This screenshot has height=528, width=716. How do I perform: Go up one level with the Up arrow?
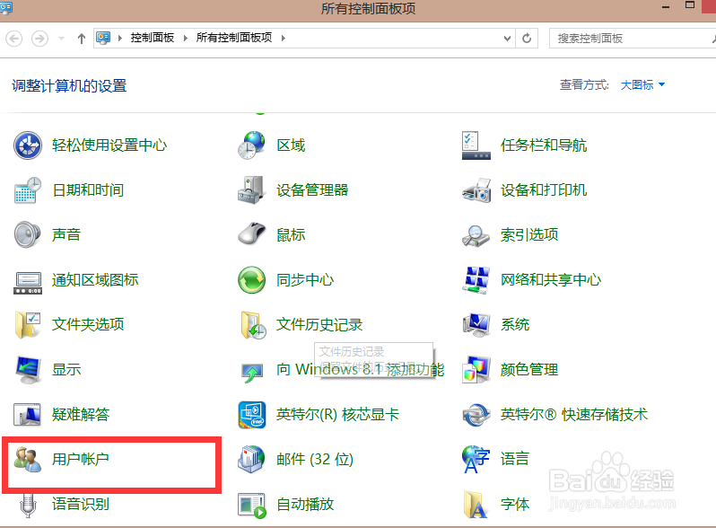[x=82, y=39]
